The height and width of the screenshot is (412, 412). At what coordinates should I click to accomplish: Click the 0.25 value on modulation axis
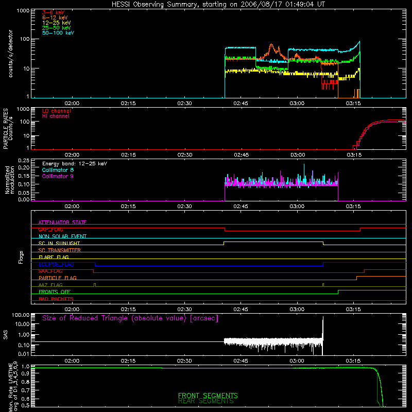(x=24, y=160)
